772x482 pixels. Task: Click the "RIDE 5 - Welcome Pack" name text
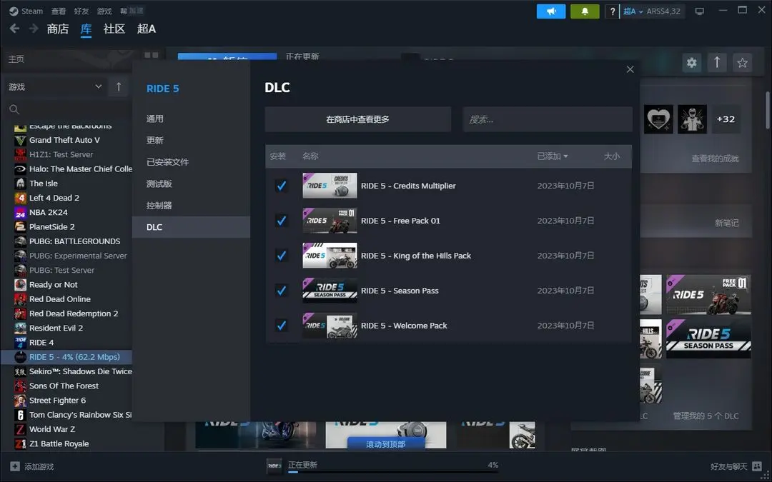pos(404,325)
